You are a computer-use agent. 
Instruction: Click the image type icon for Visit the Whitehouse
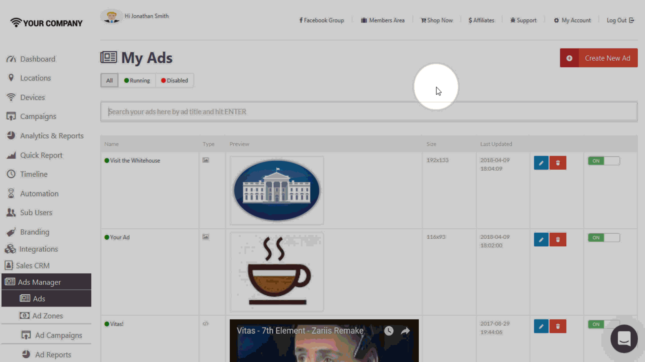205,160
